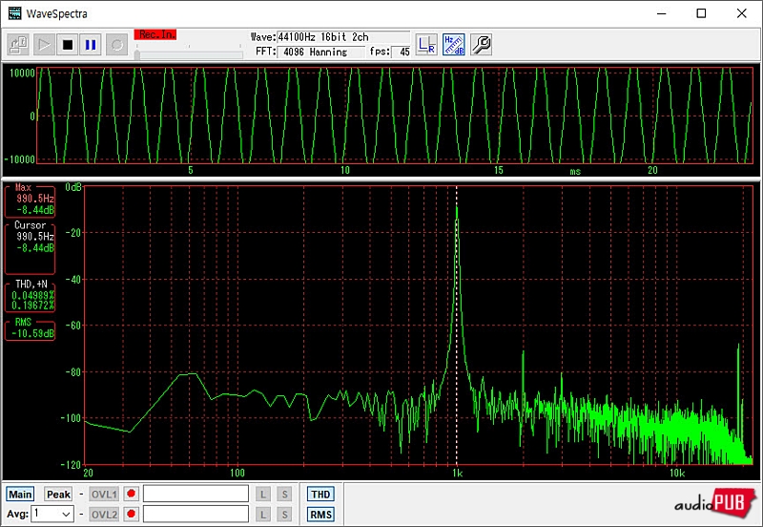
Task: Click the Hz/dB axis scale icon
Action: (454, 44)
